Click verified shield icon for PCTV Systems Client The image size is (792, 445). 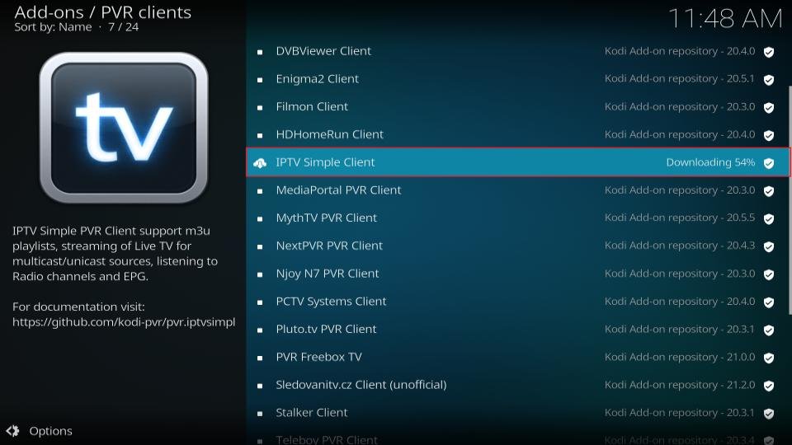click(x=769, y=302)
